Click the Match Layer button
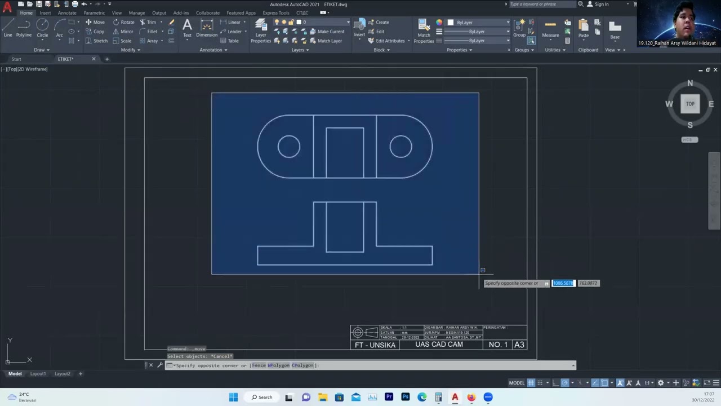Viewport: 721px width, 406px height. point(326,41)
